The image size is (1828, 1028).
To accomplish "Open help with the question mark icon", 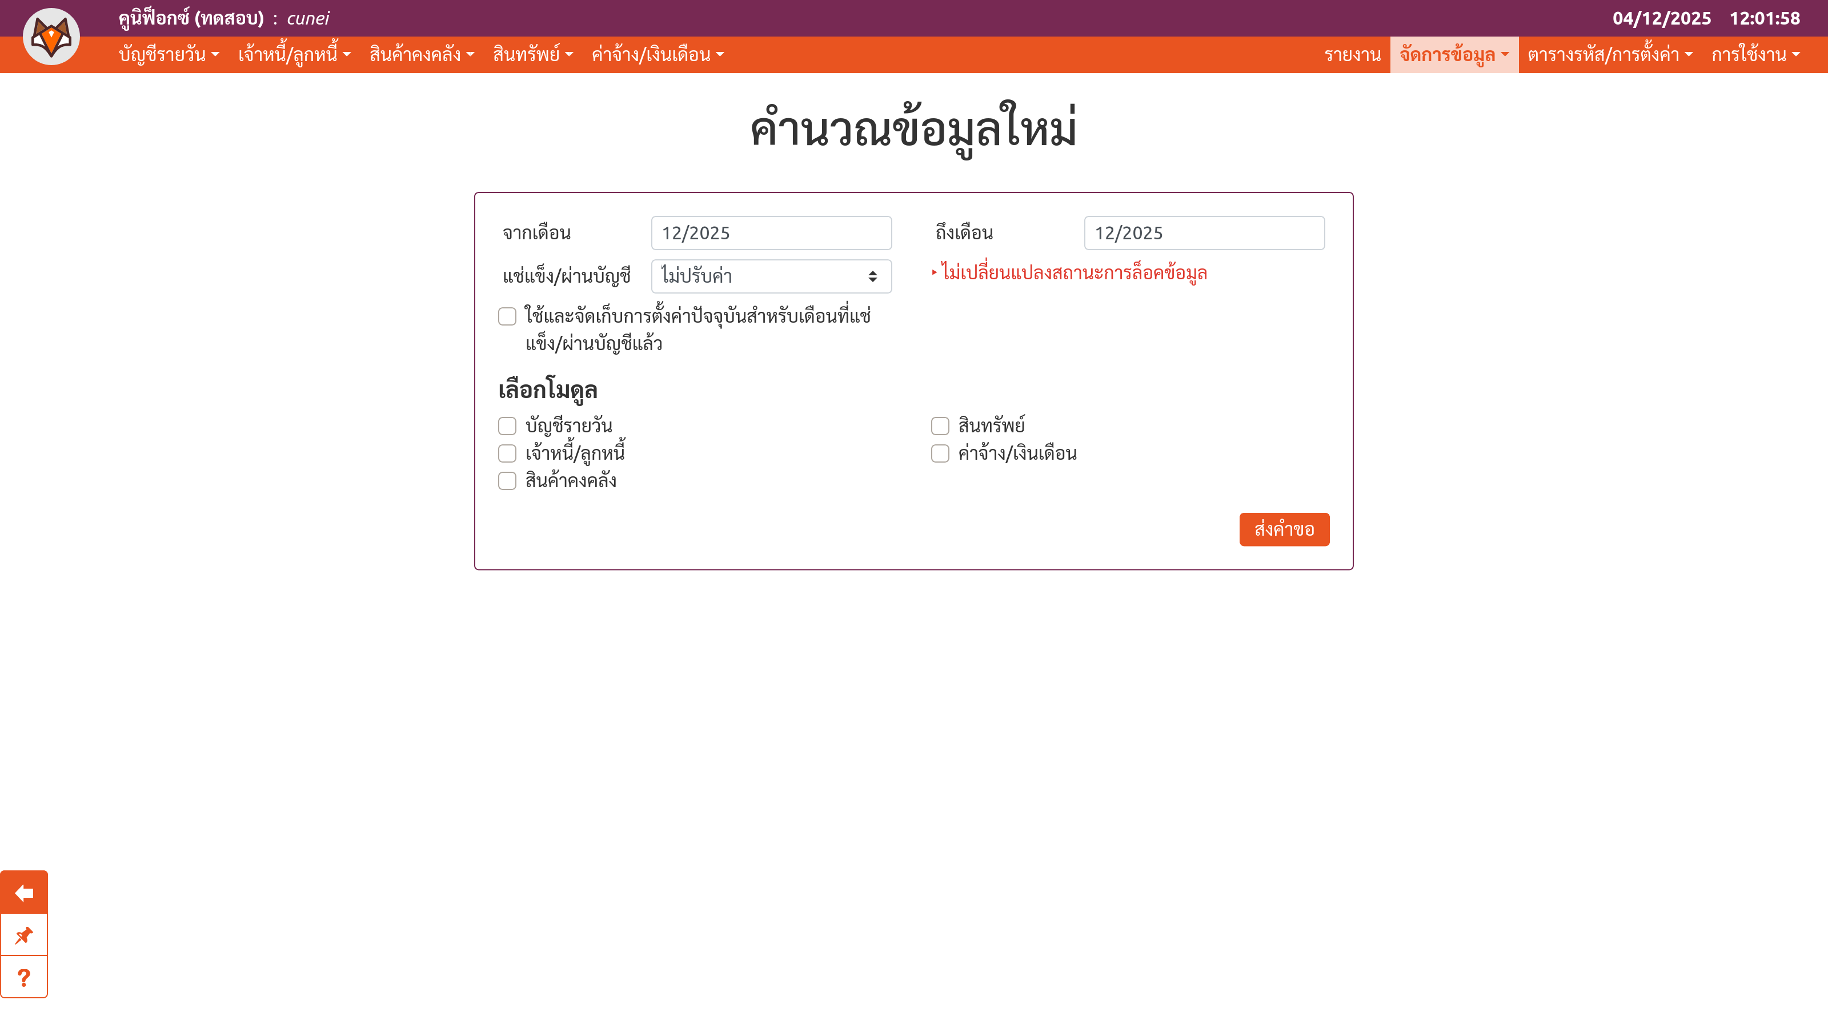I will point(24,978).
